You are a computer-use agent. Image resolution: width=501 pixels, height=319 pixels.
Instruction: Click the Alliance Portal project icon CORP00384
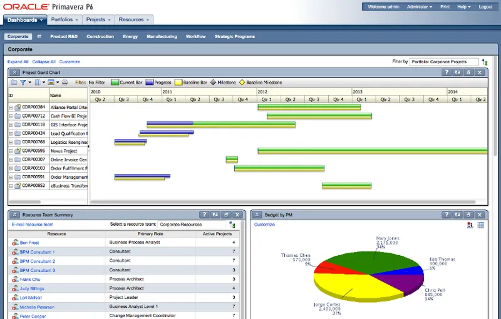[18, 107]
